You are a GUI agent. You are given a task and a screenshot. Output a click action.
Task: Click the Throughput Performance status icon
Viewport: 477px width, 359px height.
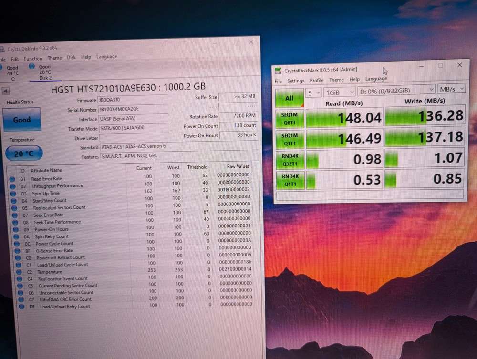pos(12,186)
